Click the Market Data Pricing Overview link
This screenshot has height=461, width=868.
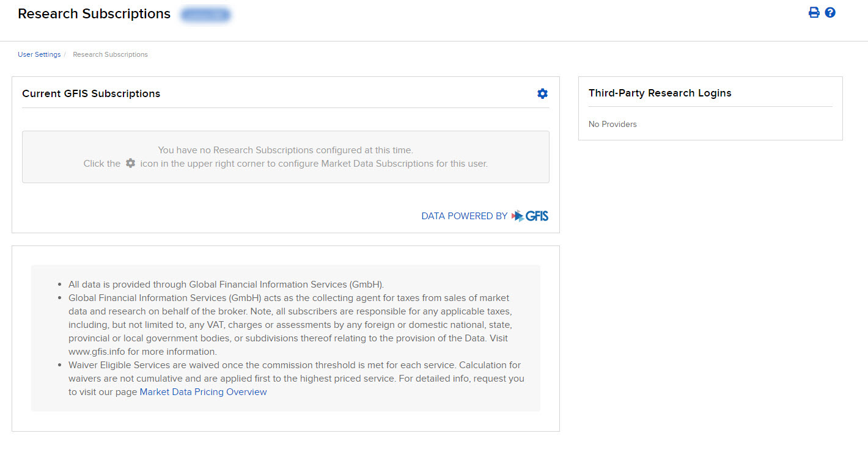pos(202,391)
